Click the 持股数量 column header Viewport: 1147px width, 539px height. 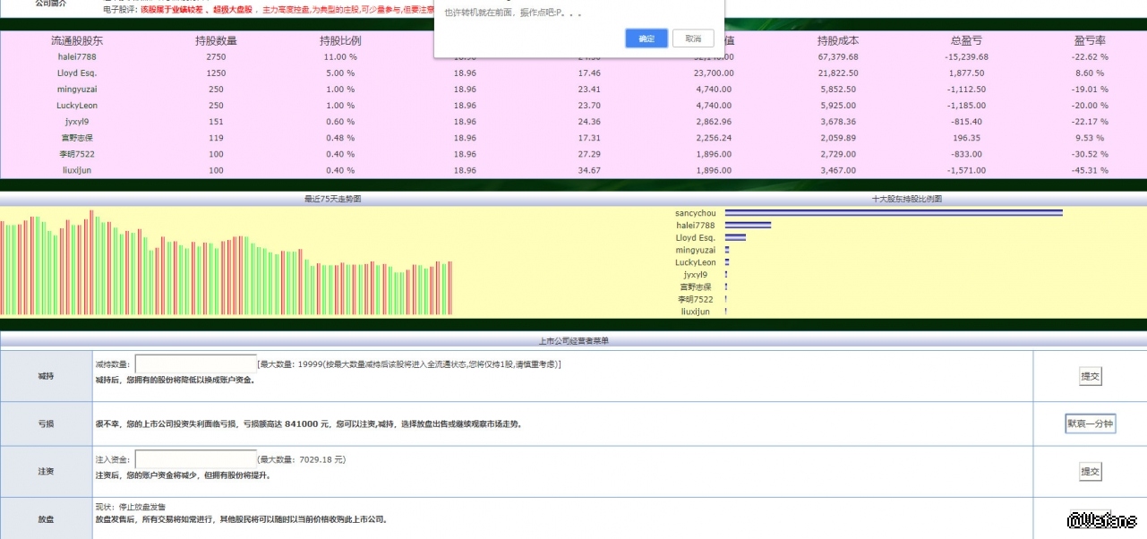[216, 41]
